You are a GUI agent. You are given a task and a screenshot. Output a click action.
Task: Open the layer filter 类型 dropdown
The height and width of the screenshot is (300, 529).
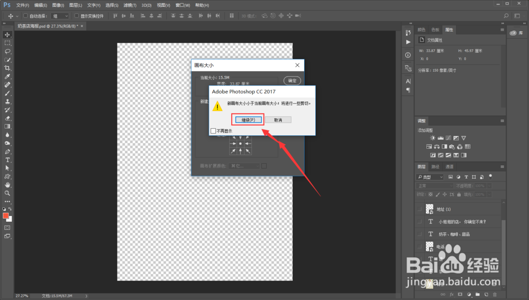point(430,177)
